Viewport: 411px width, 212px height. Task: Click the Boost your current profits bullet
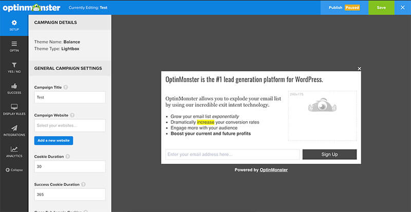[211, 133]
